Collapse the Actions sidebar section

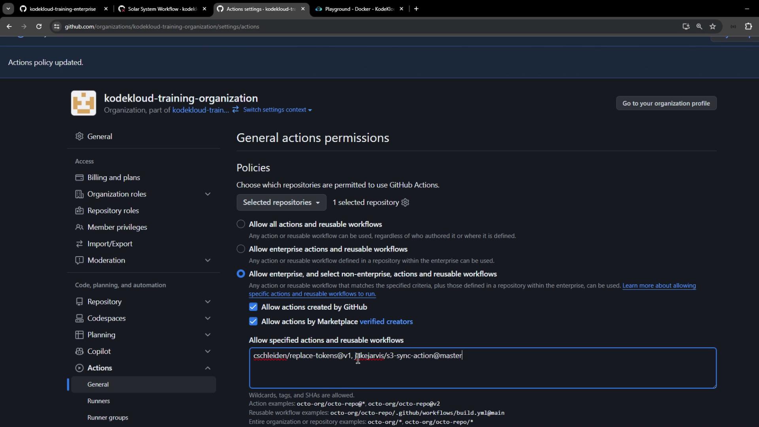point(208,368)
